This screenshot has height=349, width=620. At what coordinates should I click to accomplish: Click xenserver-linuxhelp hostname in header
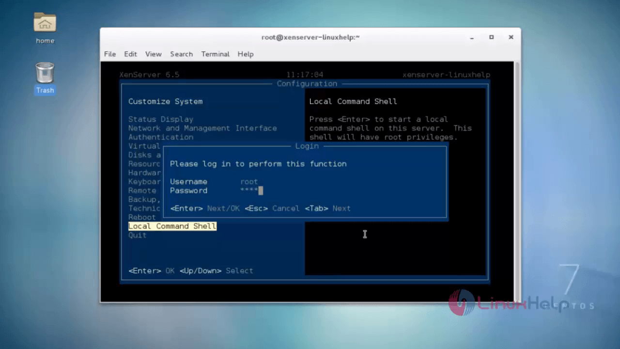click(x=446, y=75)
